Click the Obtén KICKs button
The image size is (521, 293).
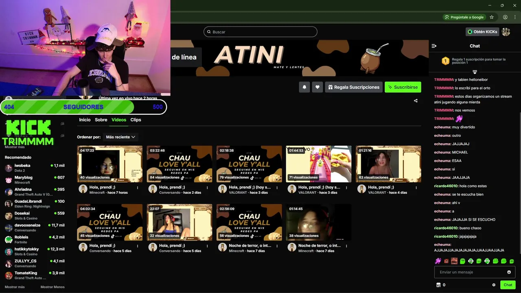tap(482, 32)
